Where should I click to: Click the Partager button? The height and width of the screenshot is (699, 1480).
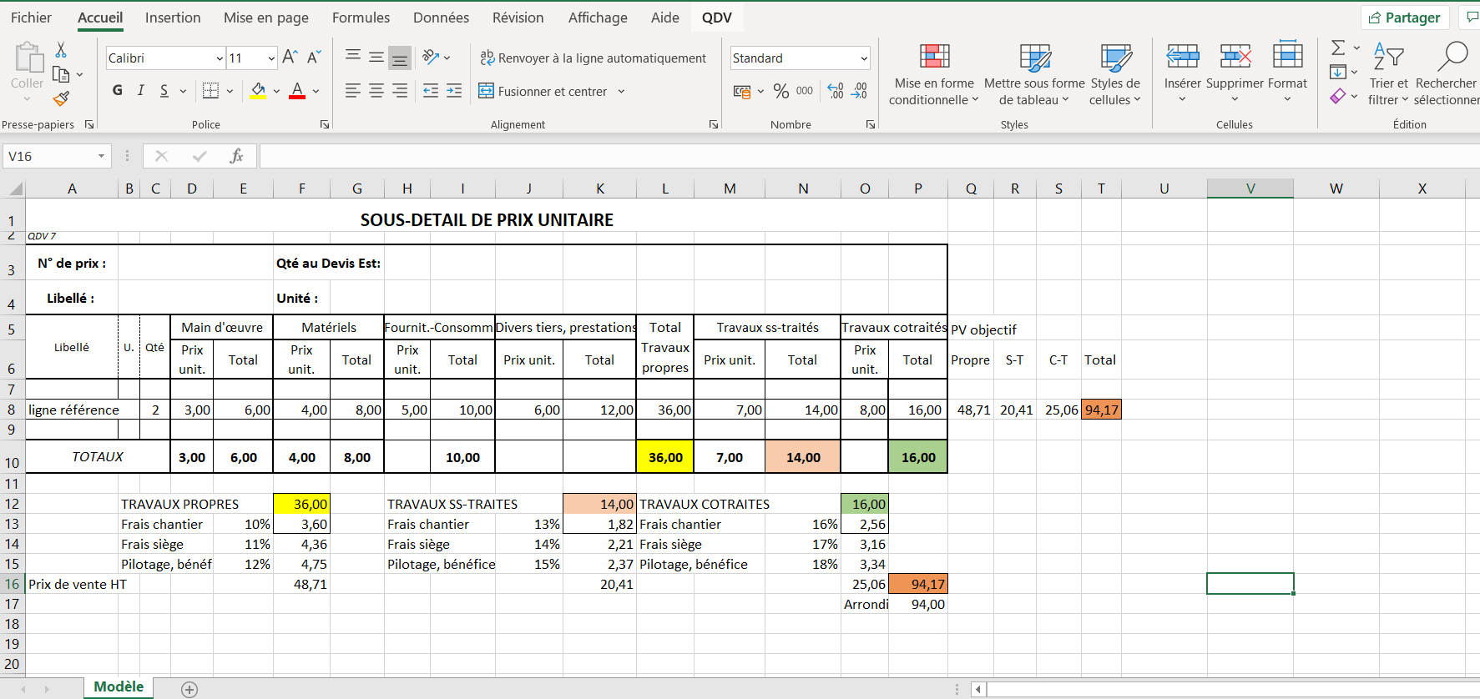click(x=1405, y=18)
